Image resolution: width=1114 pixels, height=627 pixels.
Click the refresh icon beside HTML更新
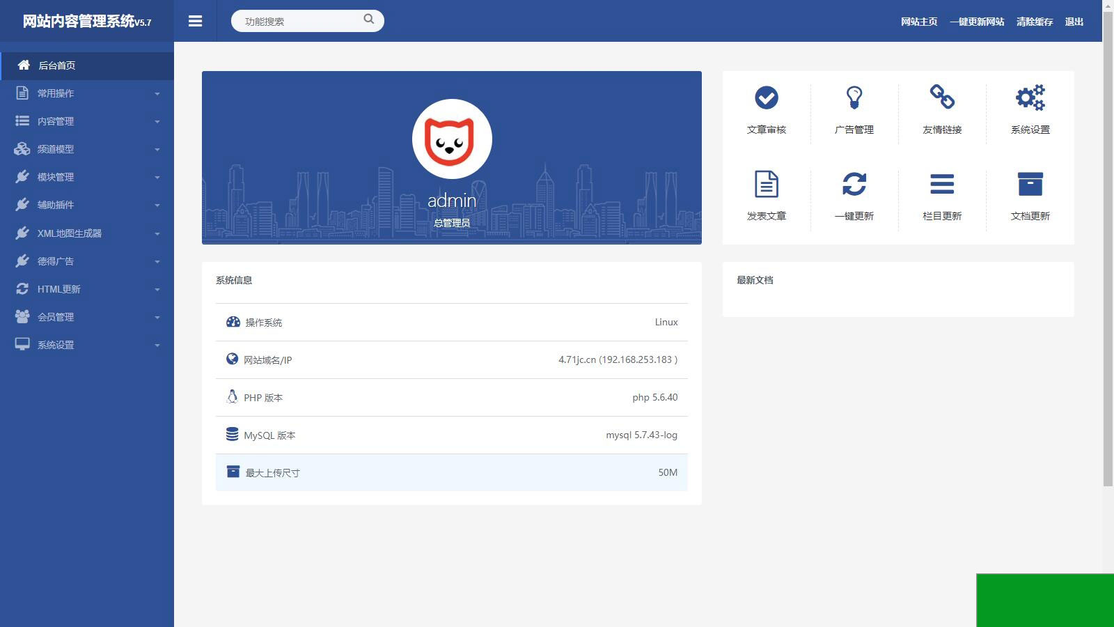pos(22,288)
